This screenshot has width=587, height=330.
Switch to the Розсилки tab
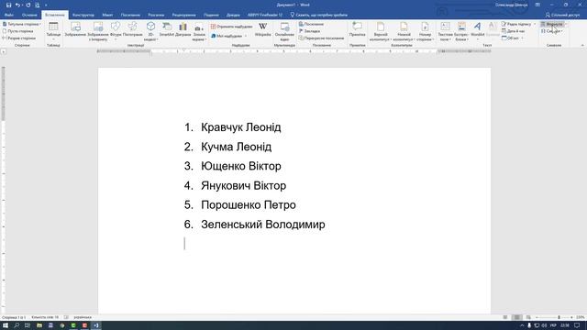[156, 15]
